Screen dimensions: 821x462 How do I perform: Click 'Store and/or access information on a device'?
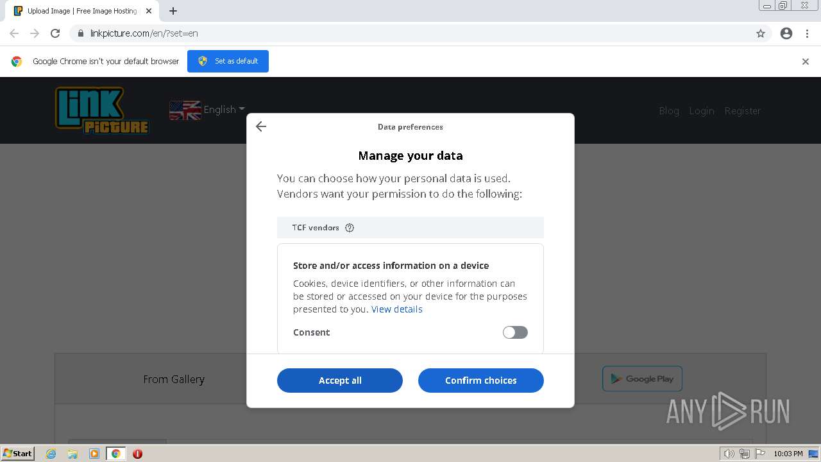(x=391, y=266)
